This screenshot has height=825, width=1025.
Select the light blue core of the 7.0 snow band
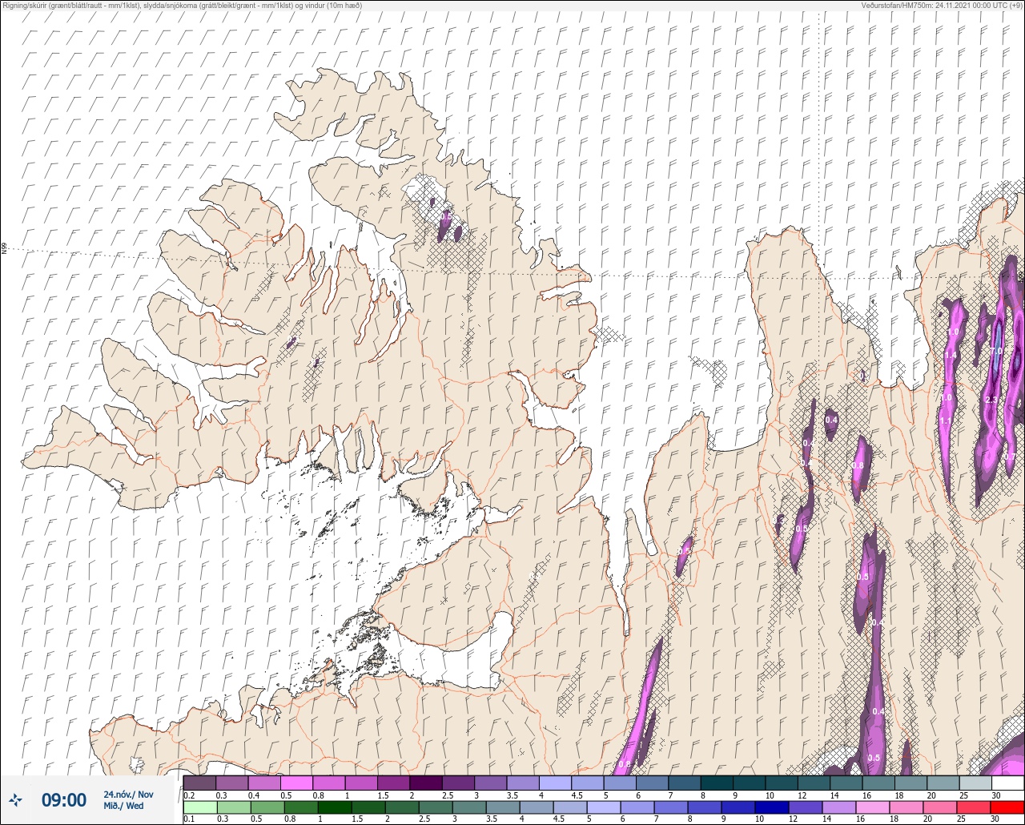(x=998, y=347)
